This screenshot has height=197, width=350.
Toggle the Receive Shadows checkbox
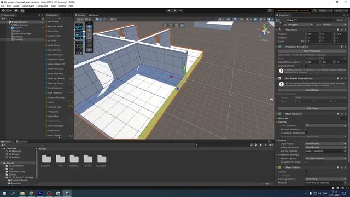[306, 129]
